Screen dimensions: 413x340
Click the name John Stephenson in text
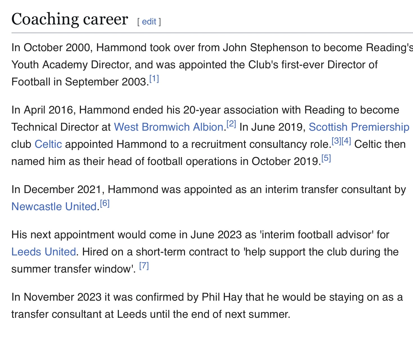[265, 48]
